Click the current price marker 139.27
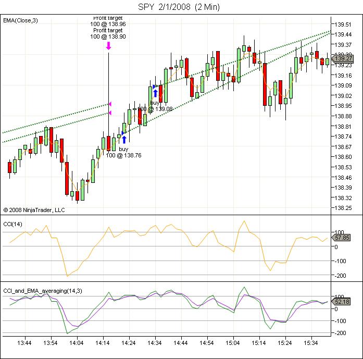Image resolution: width=363 pixels, height=359 pixels. 343,58
